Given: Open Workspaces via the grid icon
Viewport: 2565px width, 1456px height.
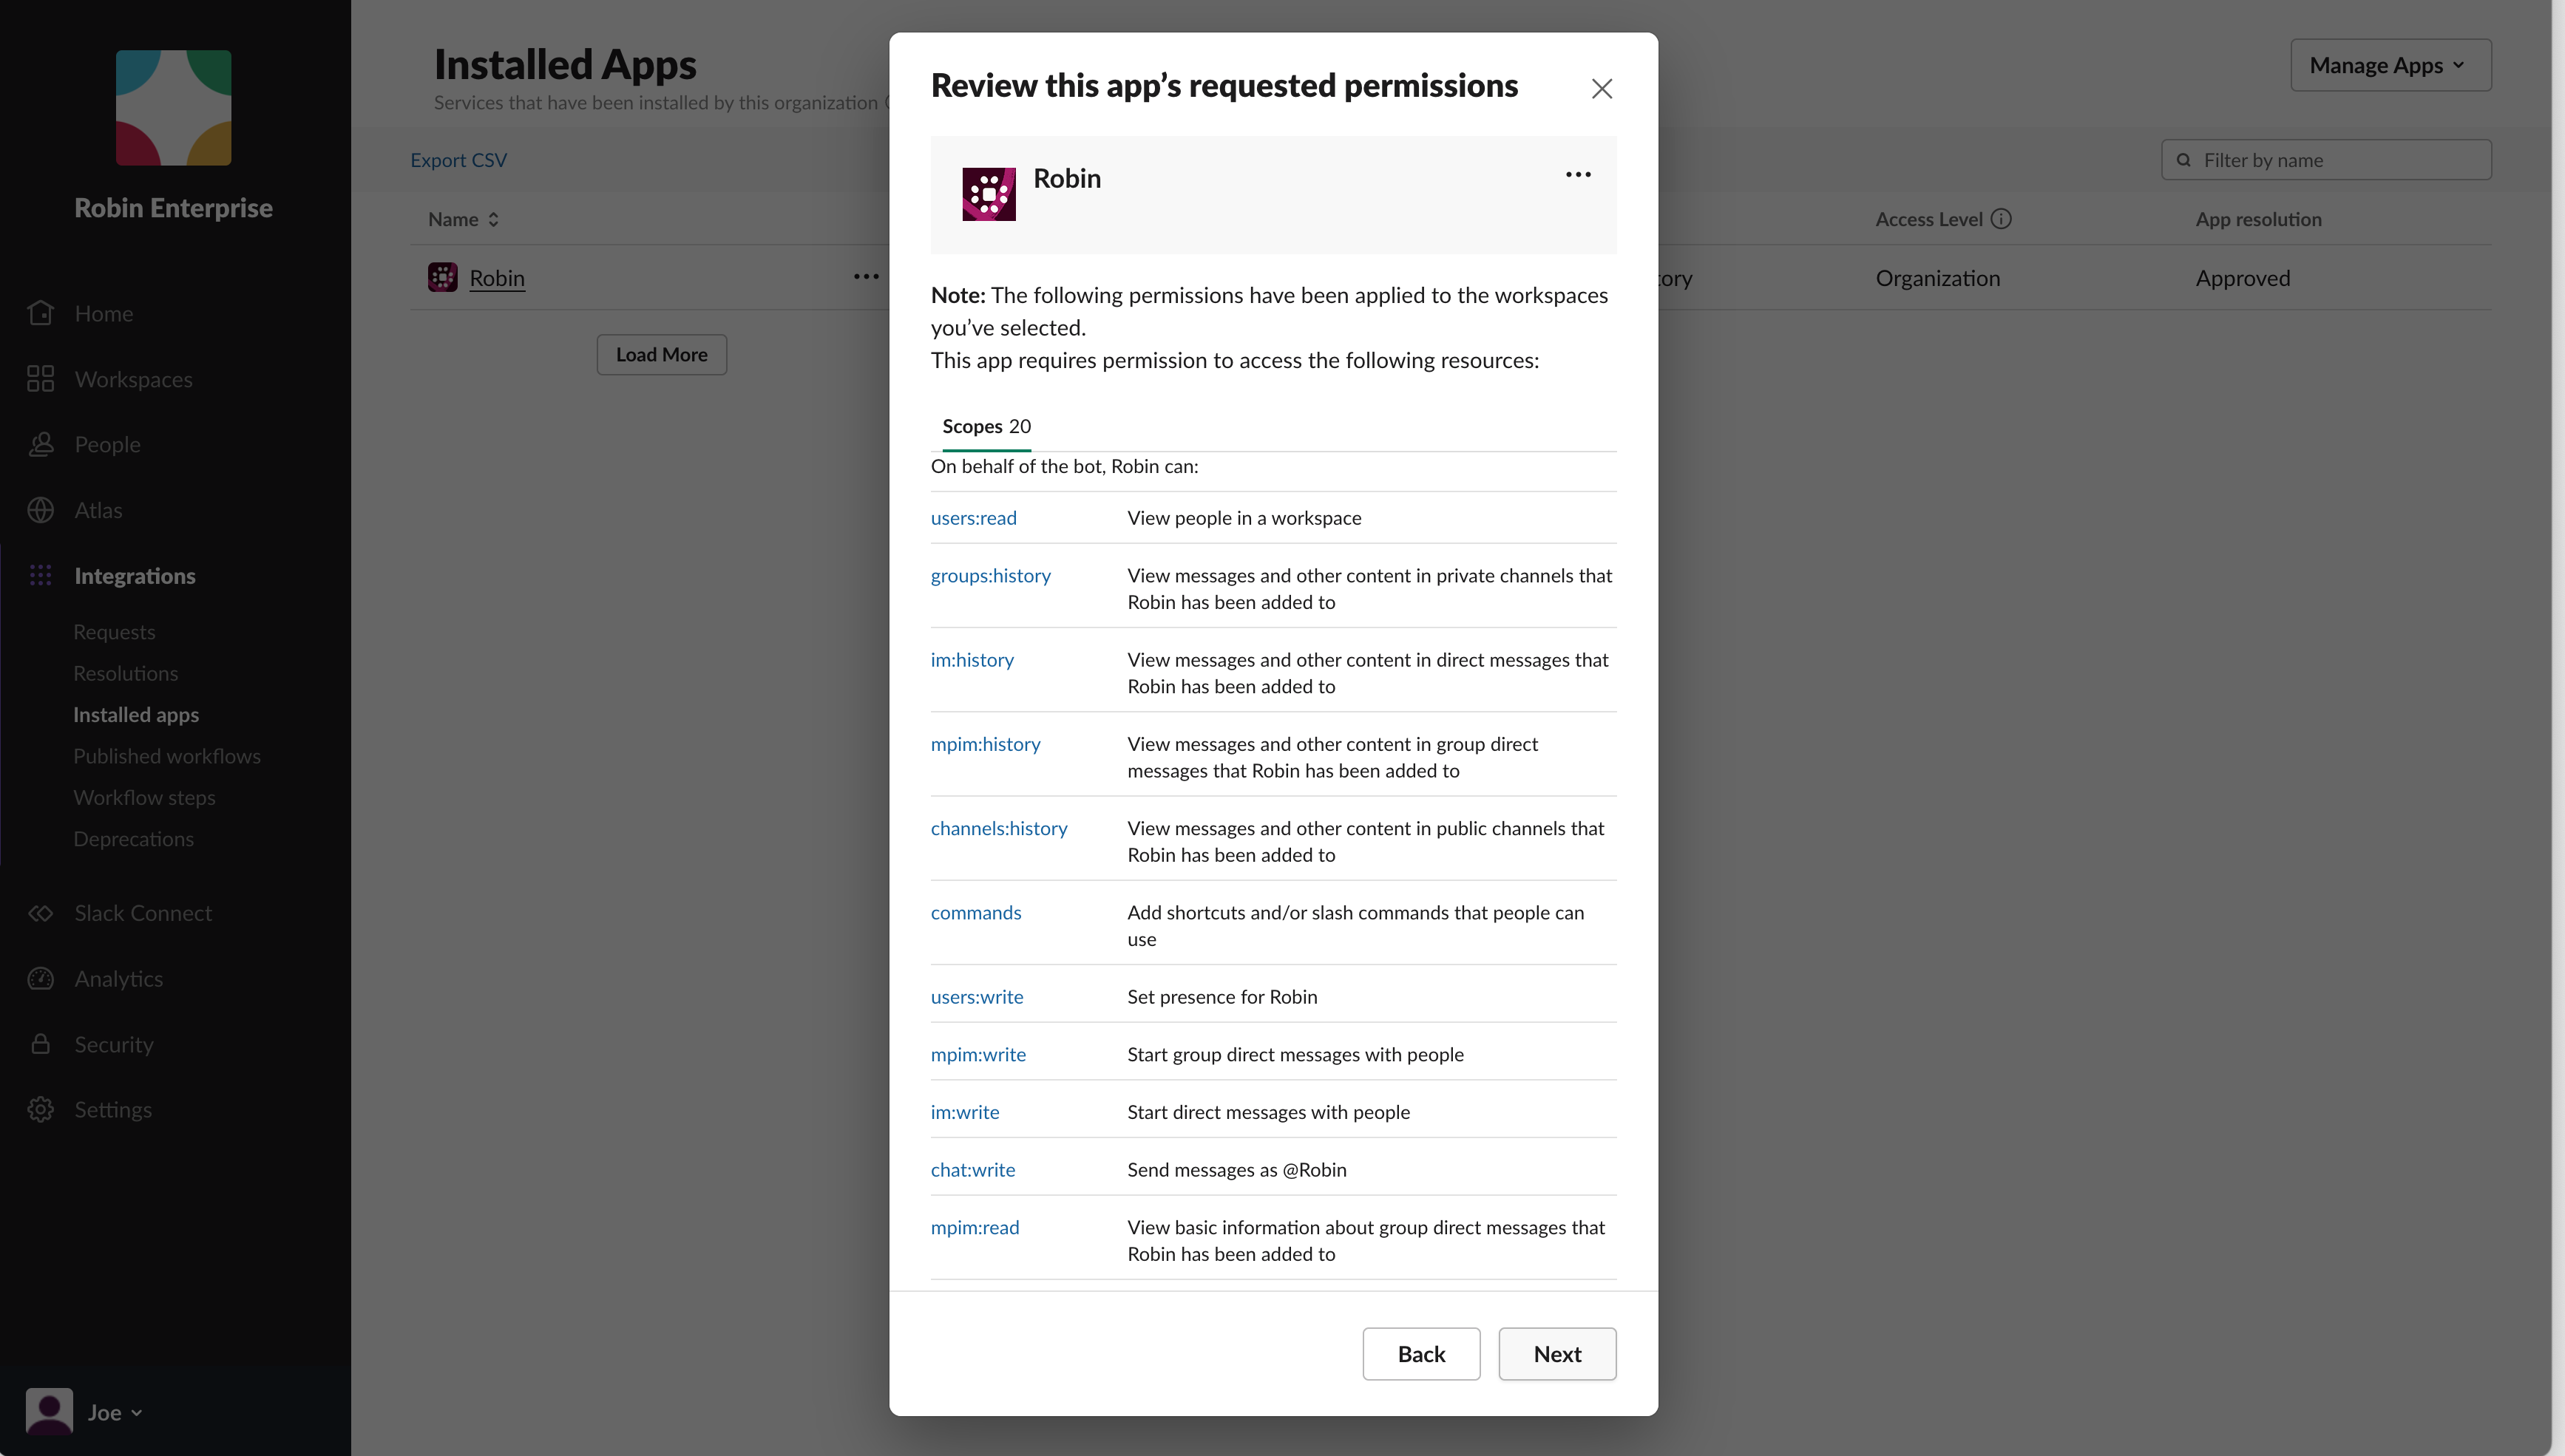Looking at the screenshot, I should (x=41, y=379).
